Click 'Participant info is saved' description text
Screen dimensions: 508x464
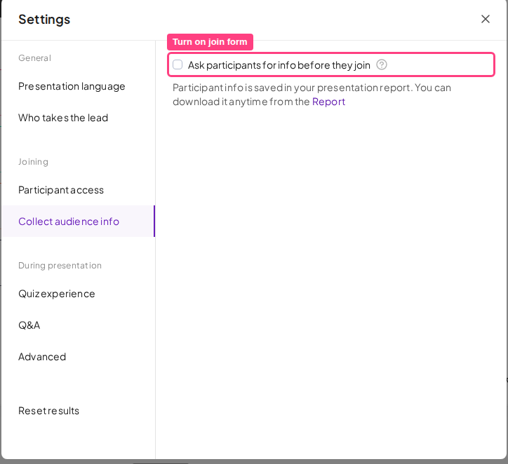[x=312, y=95]
